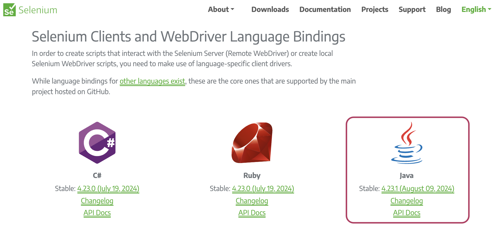The image size is (495, 229).
Task: Click the Java coffee cup logo
Action: [x=407, y=143]
